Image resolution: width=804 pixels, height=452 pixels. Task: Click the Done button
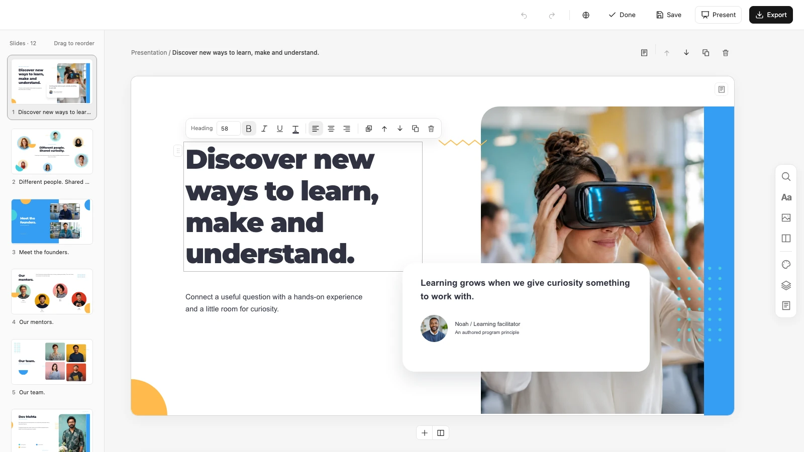point(622,15)
